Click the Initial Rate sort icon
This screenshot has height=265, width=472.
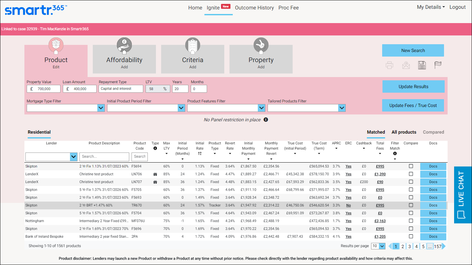click(x=200, y=153)
